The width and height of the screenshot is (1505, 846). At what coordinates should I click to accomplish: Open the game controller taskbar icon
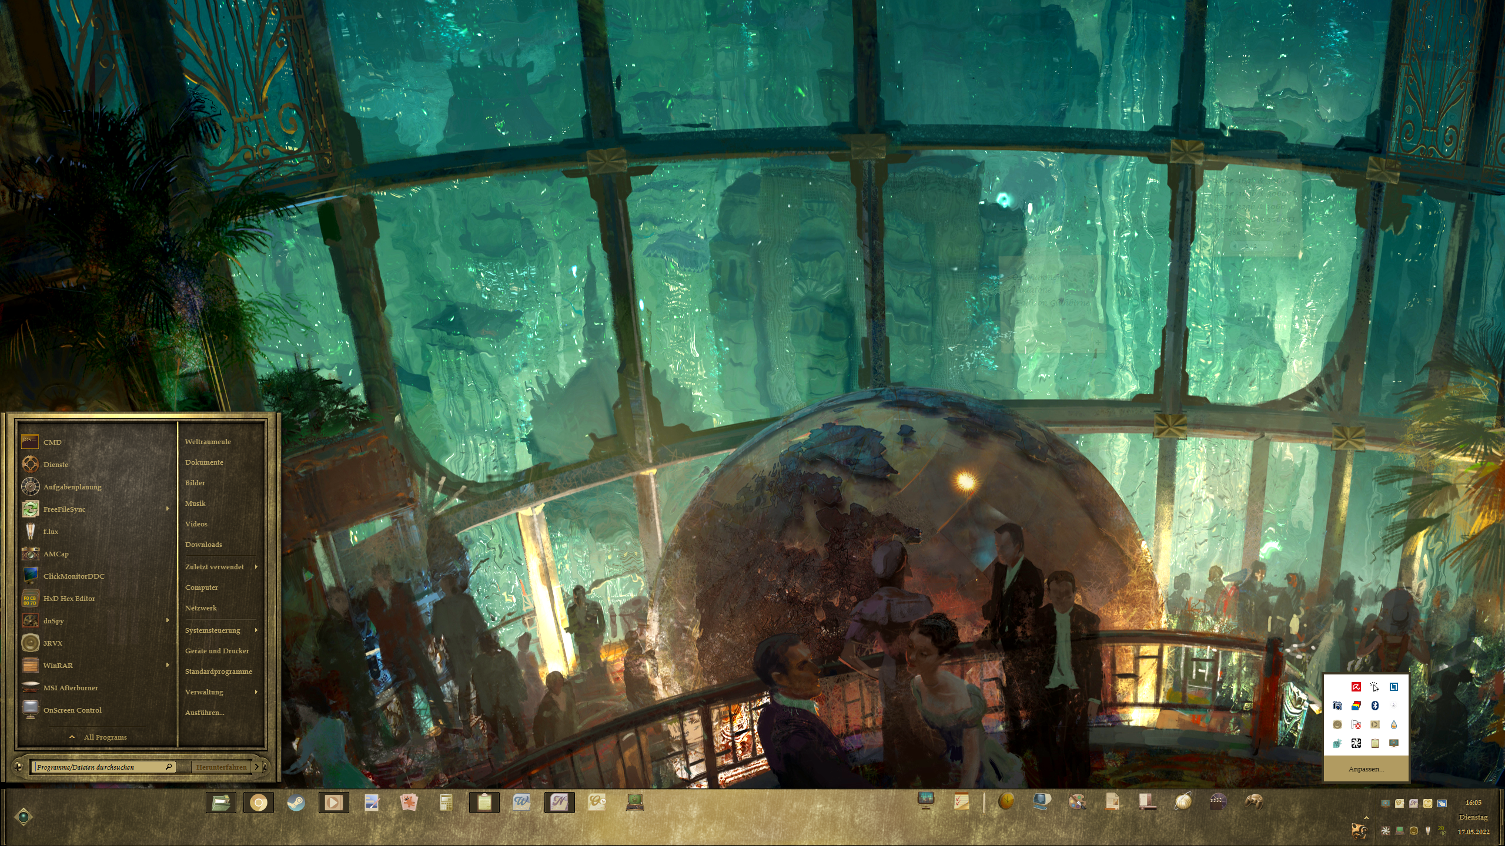coord(1253,801)
